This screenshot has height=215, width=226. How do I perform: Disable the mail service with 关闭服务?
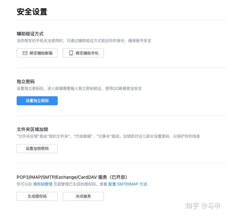coord(83,196)
